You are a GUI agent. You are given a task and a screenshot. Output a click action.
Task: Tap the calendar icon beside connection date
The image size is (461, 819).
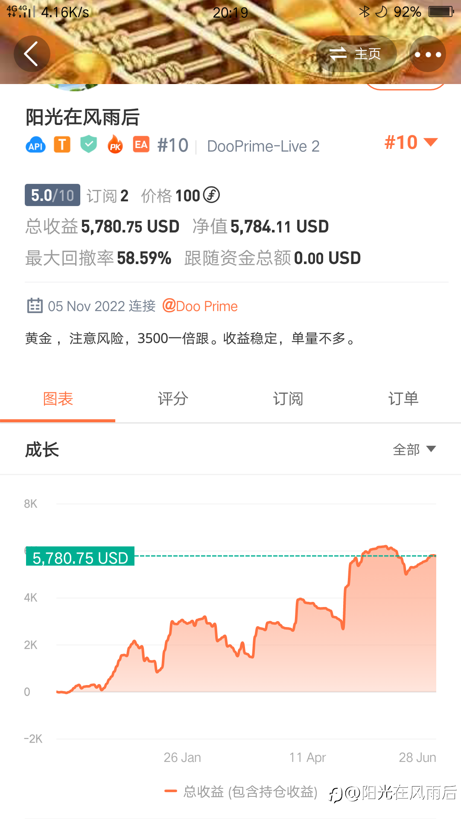[x=35, y=306]
